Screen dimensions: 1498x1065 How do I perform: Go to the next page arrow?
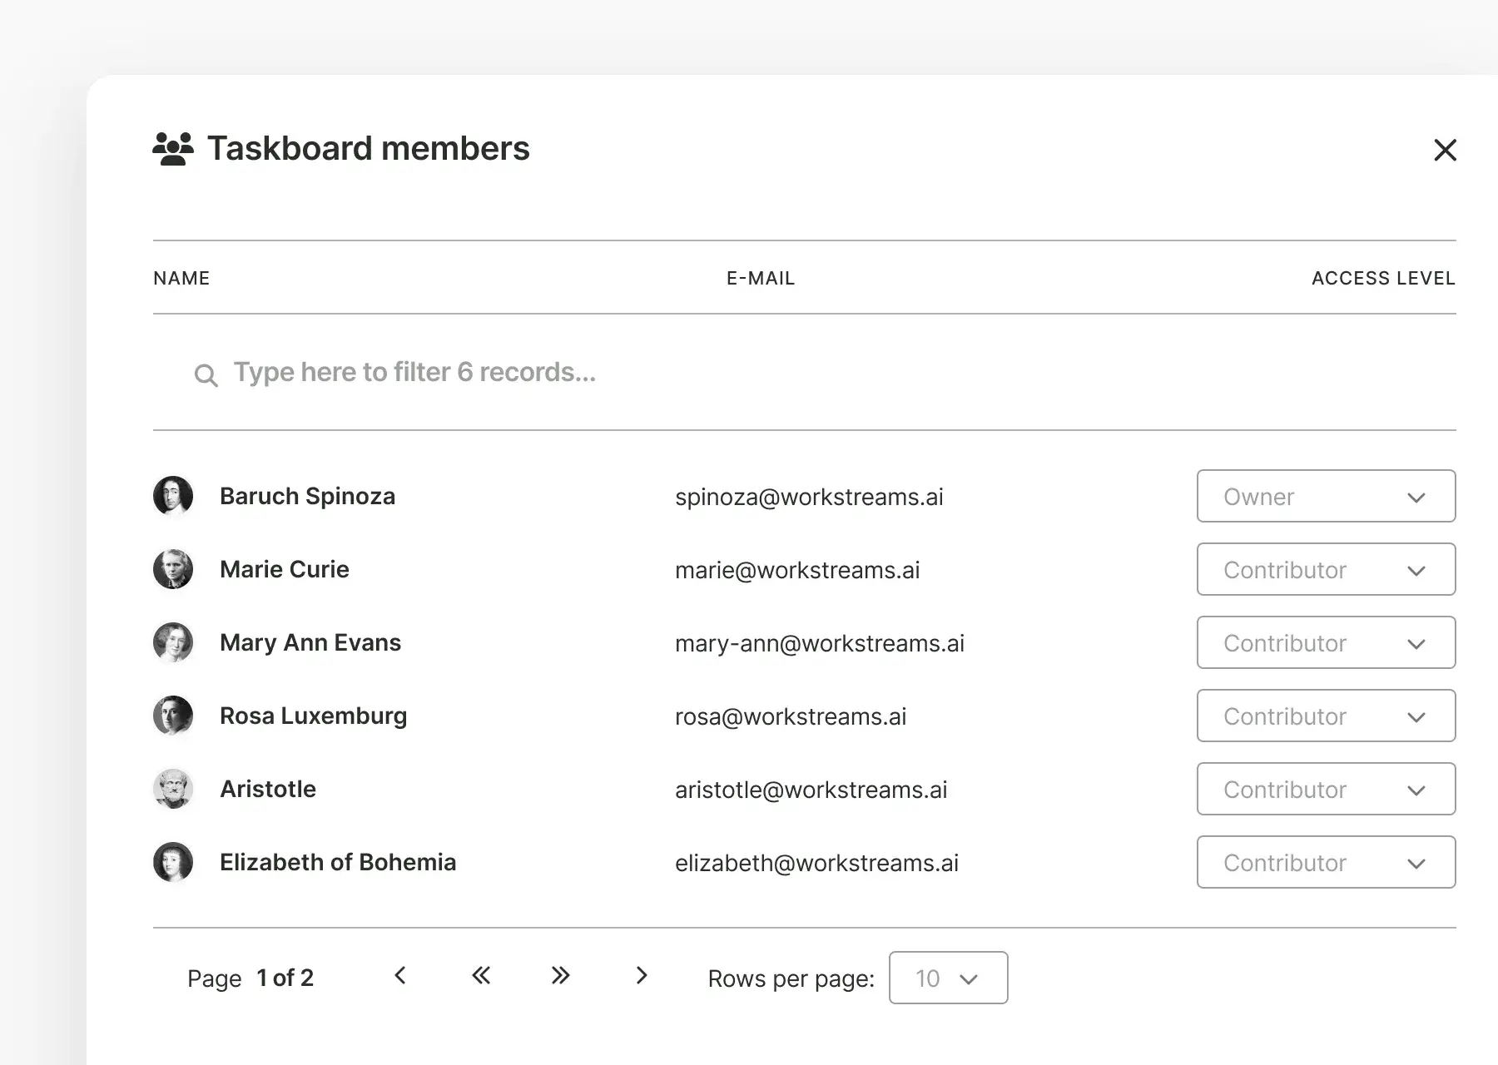point(641,976)
